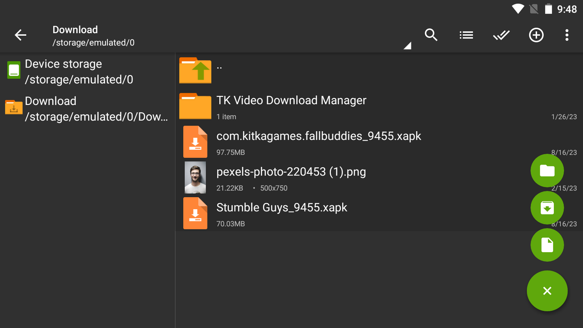Open the Download bookmark in the sidebar
Viewport: 583px width, 328px height.
[x=87, y=109]
